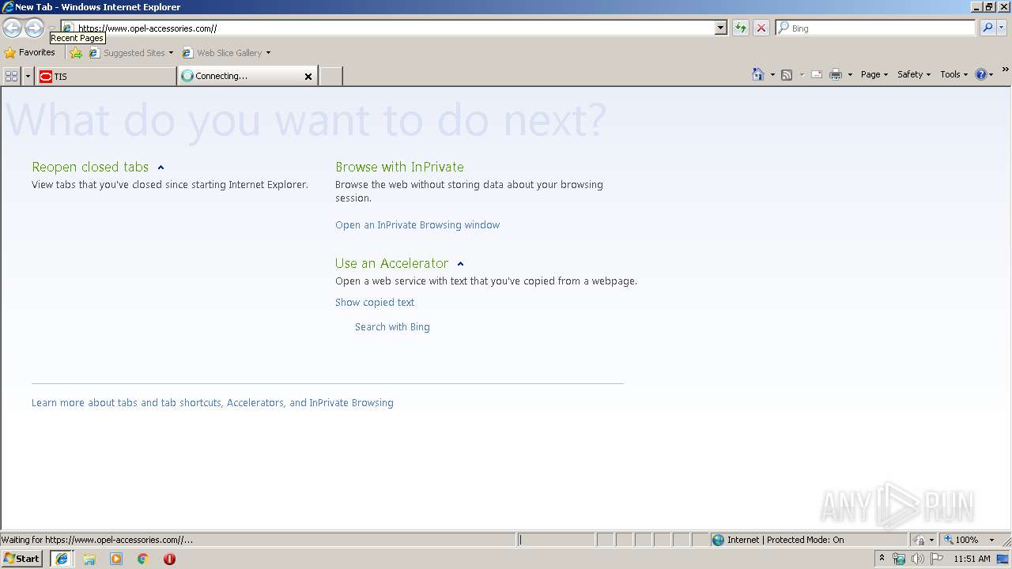
Task: Click the Quick Tabs grid icon
Action: (x=11, y=76)
